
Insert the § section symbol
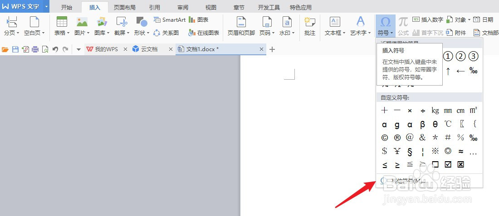(410, 151)
